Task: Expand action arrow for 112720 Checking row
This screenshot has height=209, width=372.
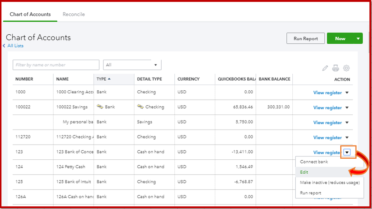Action: pyautogui.click(x=347, y=138)
